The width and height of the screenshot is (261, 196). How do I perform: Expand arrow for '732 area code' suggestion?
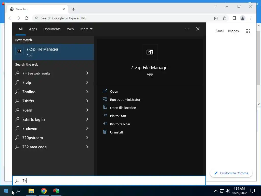(x=87, y=147)
